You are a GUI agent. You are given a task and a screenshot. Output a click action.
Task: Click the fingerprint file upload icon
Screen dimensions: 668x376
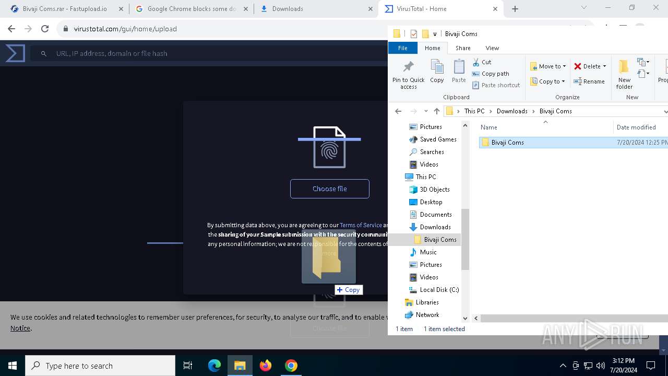[x=329, y=147]
